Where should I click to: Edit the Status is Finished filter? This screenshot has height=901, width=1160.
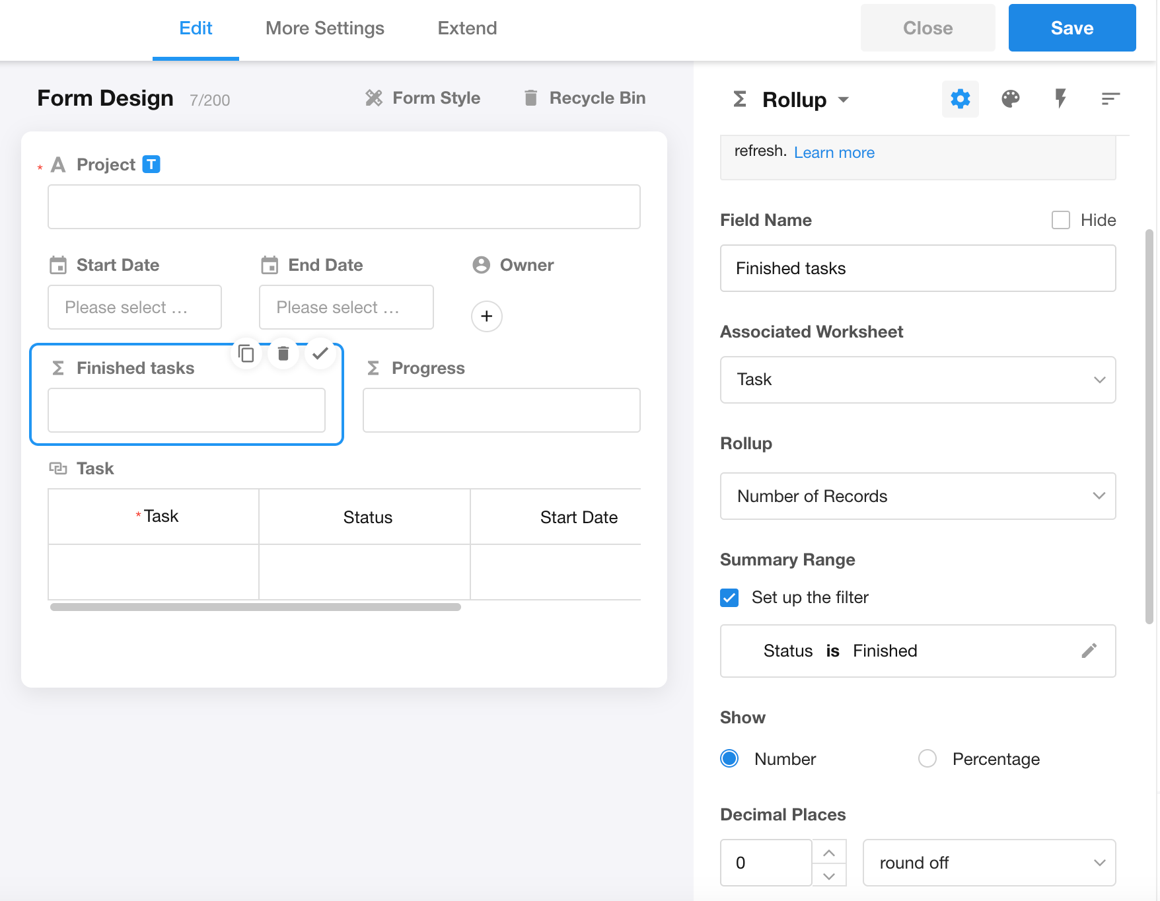coord(1089,651)
